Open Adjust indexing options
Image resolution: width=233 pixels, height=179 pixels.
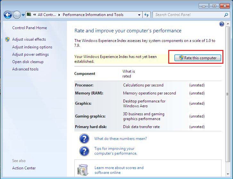pos(32,47)
